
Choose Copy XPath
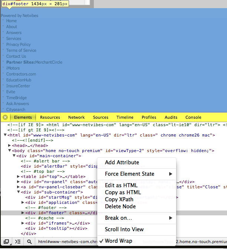coord(137,199)
